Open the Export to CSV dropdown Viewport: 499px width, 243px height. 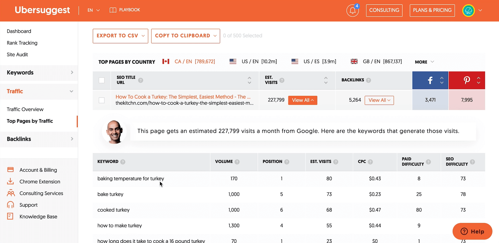coord(120,36)
